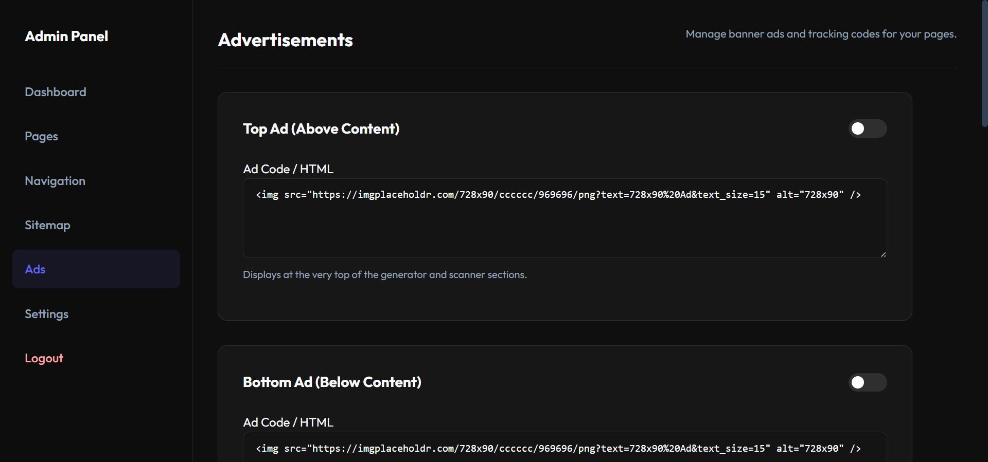988x462 pixels.
Task: Focus the Top Ad code text area
Action: click(564, 226)
